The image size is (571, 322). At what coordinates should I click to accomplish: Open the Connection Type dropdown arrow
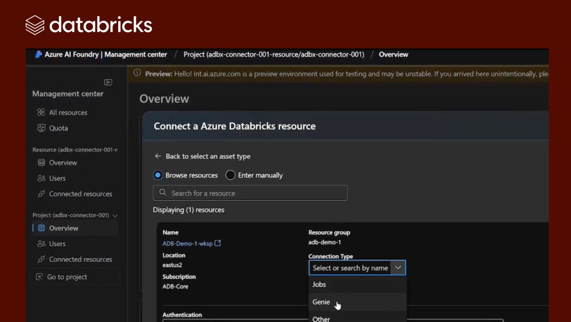point(399,268)
